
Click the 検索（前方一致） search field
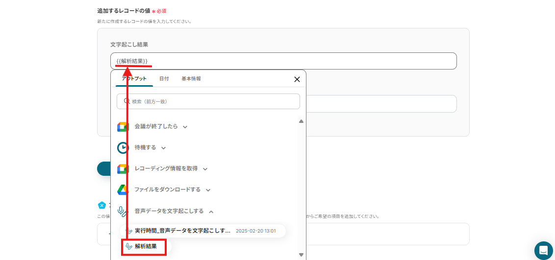[x=208, y=101]
